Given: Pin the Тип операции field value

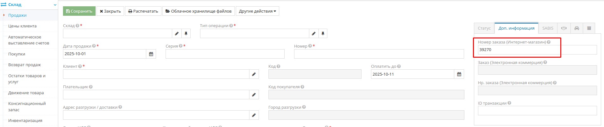Looking at the screenshot, I should pyautogui.click(x=323, y=33).
